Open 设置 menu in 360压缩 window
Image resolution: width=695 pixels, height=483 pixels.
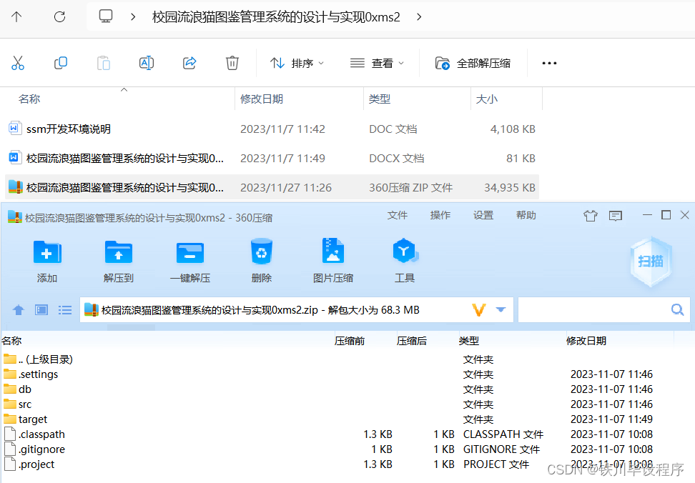tap(483, 215)
